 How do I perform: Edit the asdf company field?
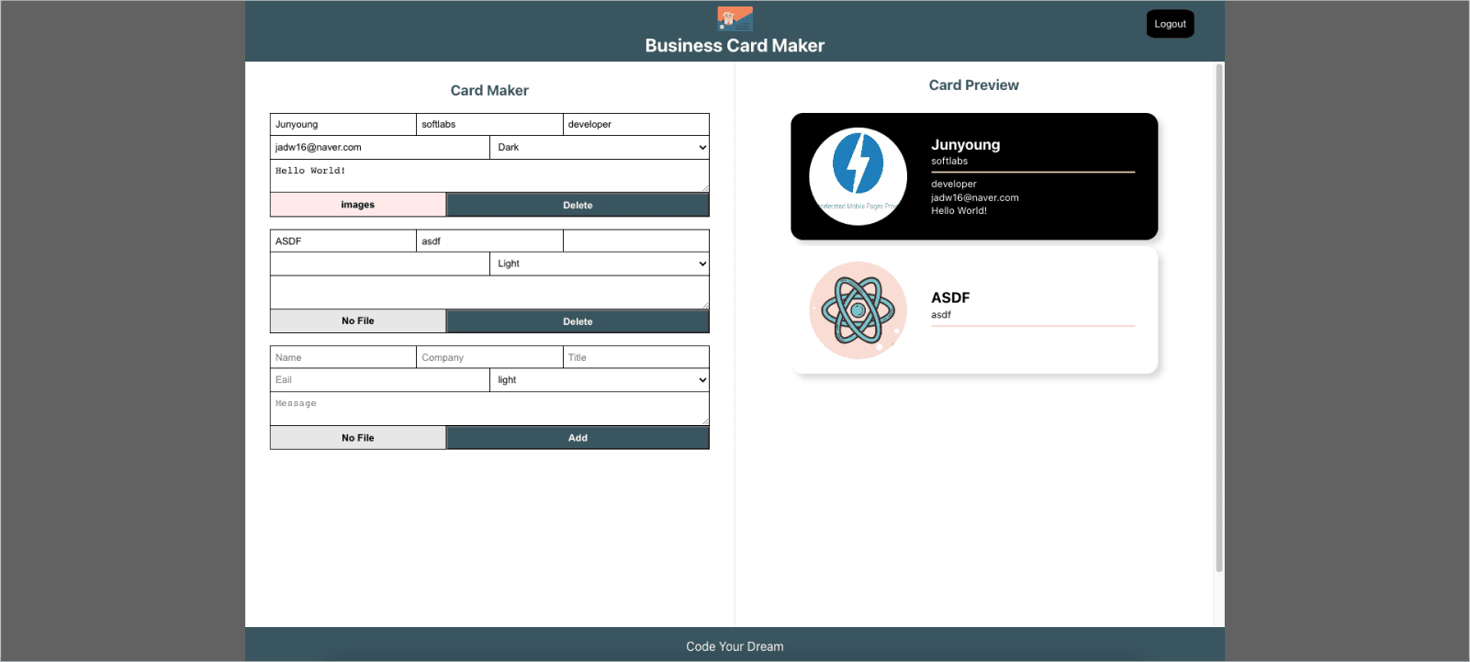coord(489,241)
